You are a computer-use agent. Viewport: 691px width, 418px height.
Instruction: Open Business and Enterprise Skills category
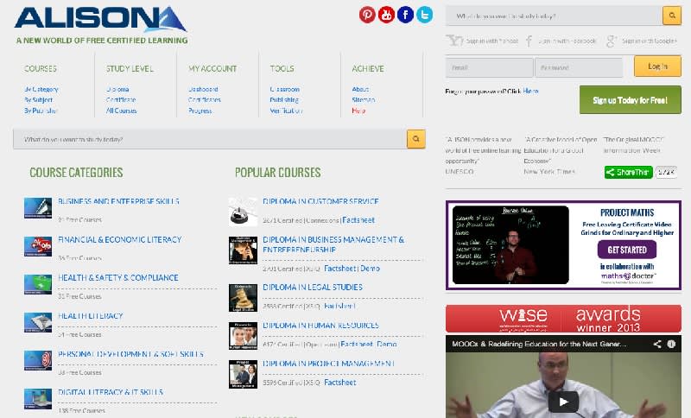pyautogui.click(x=118, y=201)
